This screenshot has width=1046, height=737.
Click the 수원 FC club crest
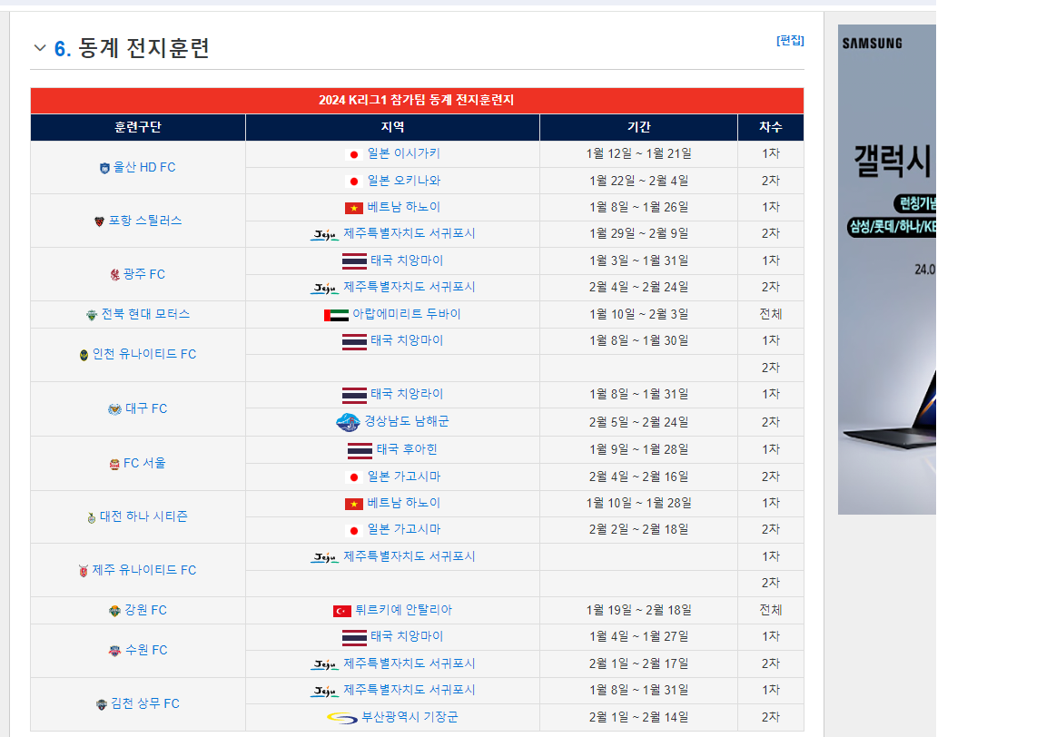click(114, 651)
